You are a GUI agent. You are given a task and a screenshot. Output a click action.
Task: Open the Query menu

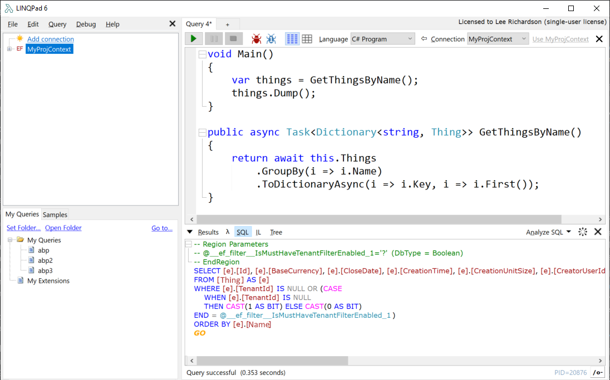click(57, 24)
